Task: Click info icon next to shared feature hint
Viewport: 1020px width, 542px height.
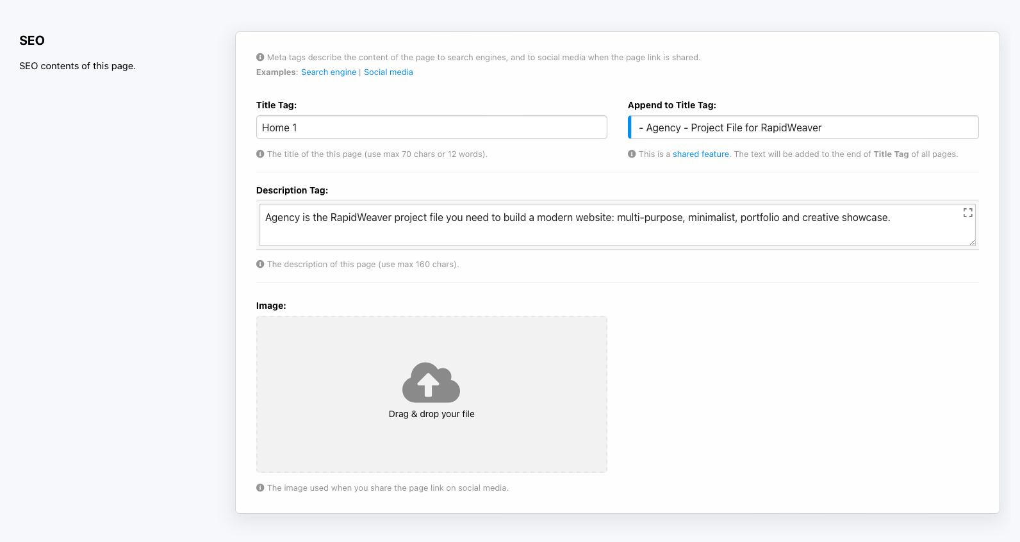Action: click(x=632, y=154)
